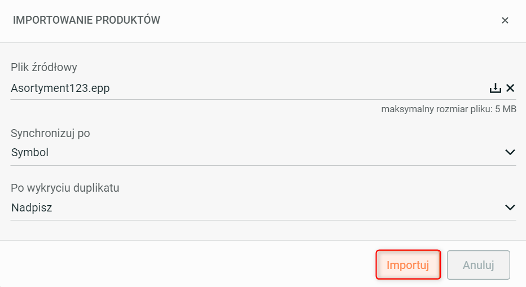Expand the Synchronizuj po chevron arrow

510,152
